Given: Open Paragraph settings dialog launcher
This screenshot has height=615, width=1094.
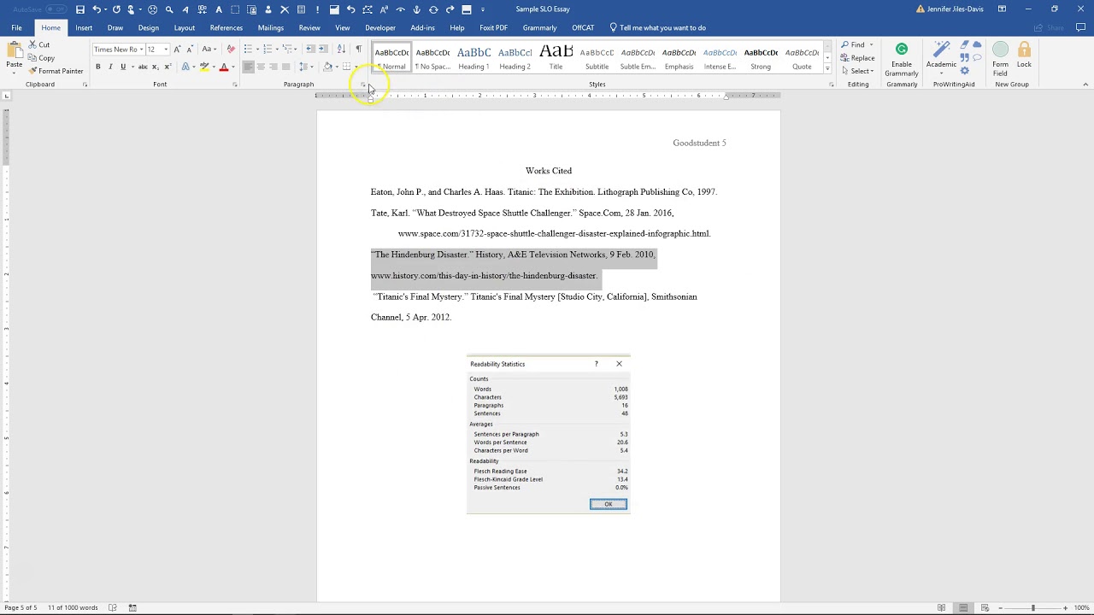Looking at the screenshot, I should 362,85.
